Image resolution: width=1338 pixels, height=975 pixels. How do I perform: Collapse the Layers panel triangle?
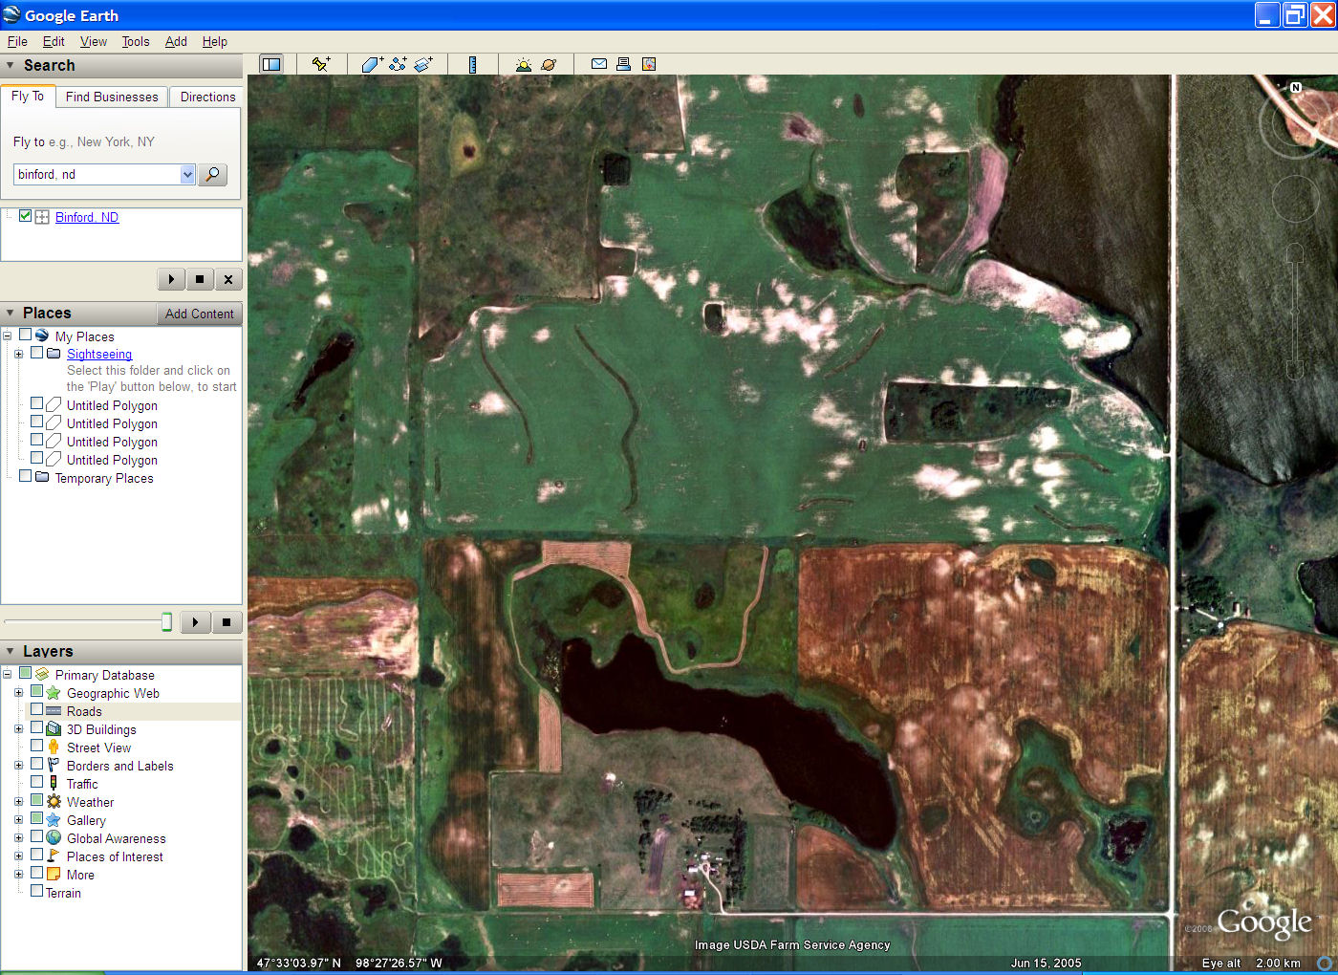[11, 651]
